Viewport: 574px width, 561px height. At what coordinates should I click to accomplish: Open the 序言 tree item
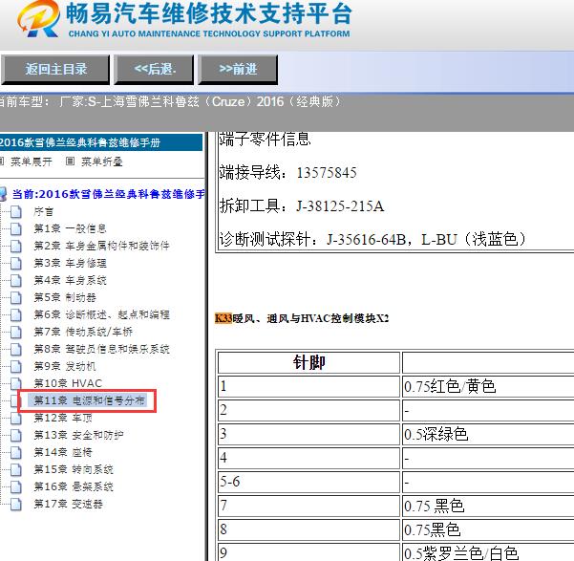point(44,211)
